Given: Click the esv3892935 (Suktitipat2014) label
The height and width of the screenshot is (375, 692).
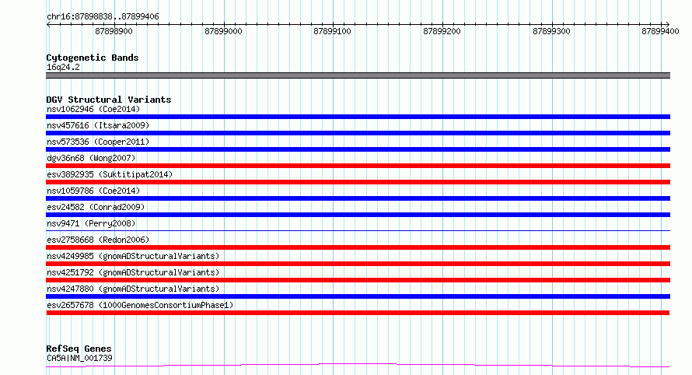Looking at the screenshot, I should (x=110, y=174).
